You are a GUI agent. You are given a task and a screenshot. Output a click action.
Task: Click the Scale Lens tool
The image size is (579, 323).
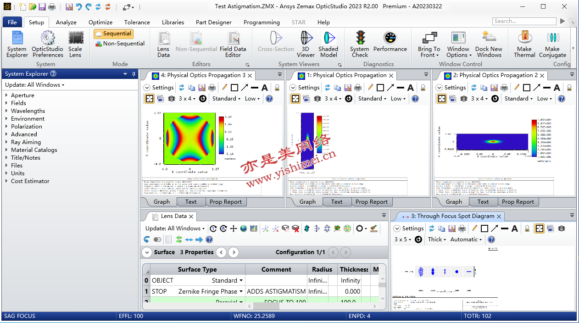(x=75, y=45)
